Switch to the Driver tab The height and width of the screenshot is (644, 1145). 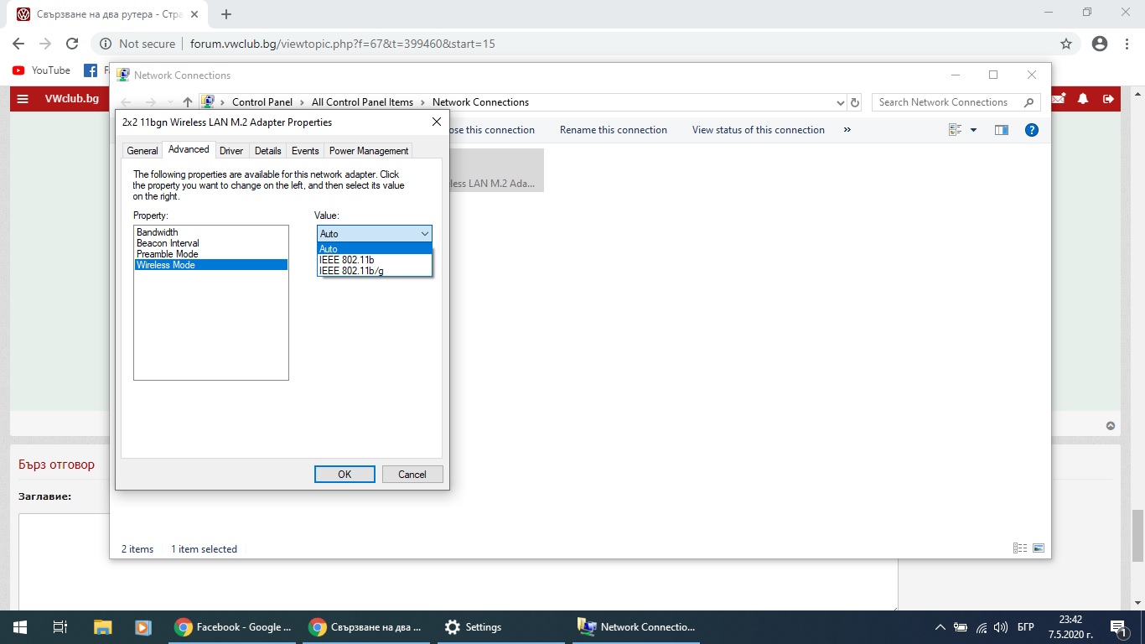click(231, 151)
